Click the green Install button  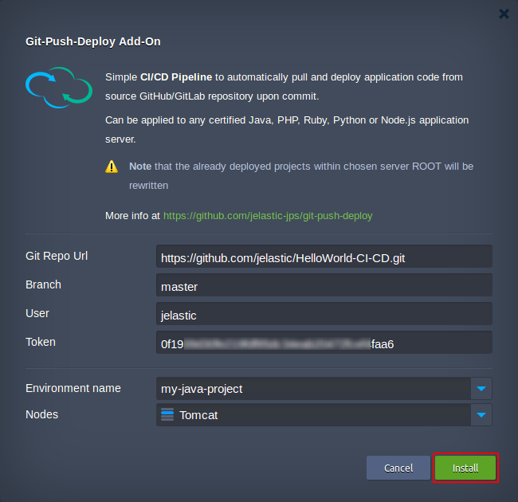465,468
